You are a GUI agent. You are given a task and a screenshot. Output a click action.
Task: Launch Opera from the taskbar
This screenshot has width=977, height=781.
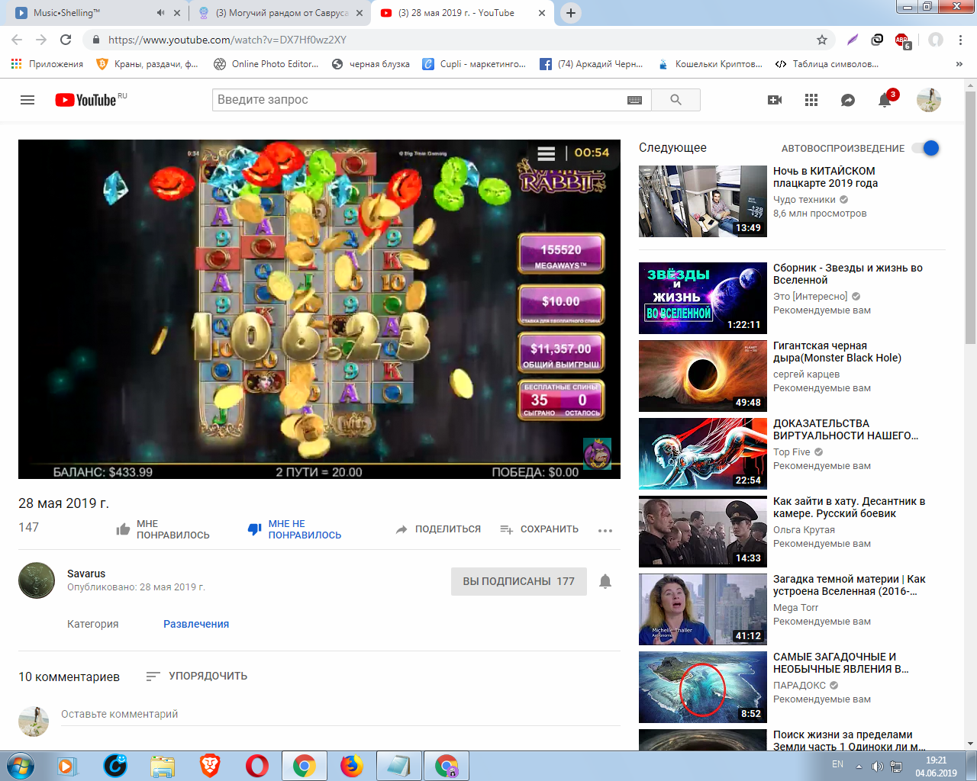257,766
